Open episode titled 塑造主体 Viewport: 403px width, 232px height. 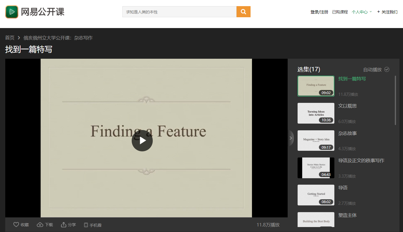click(x=348, y=215)
